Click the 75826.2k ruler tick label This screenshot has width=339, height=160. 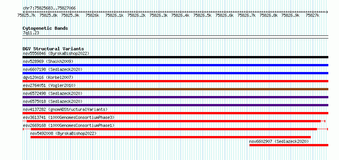pos(136,15)
